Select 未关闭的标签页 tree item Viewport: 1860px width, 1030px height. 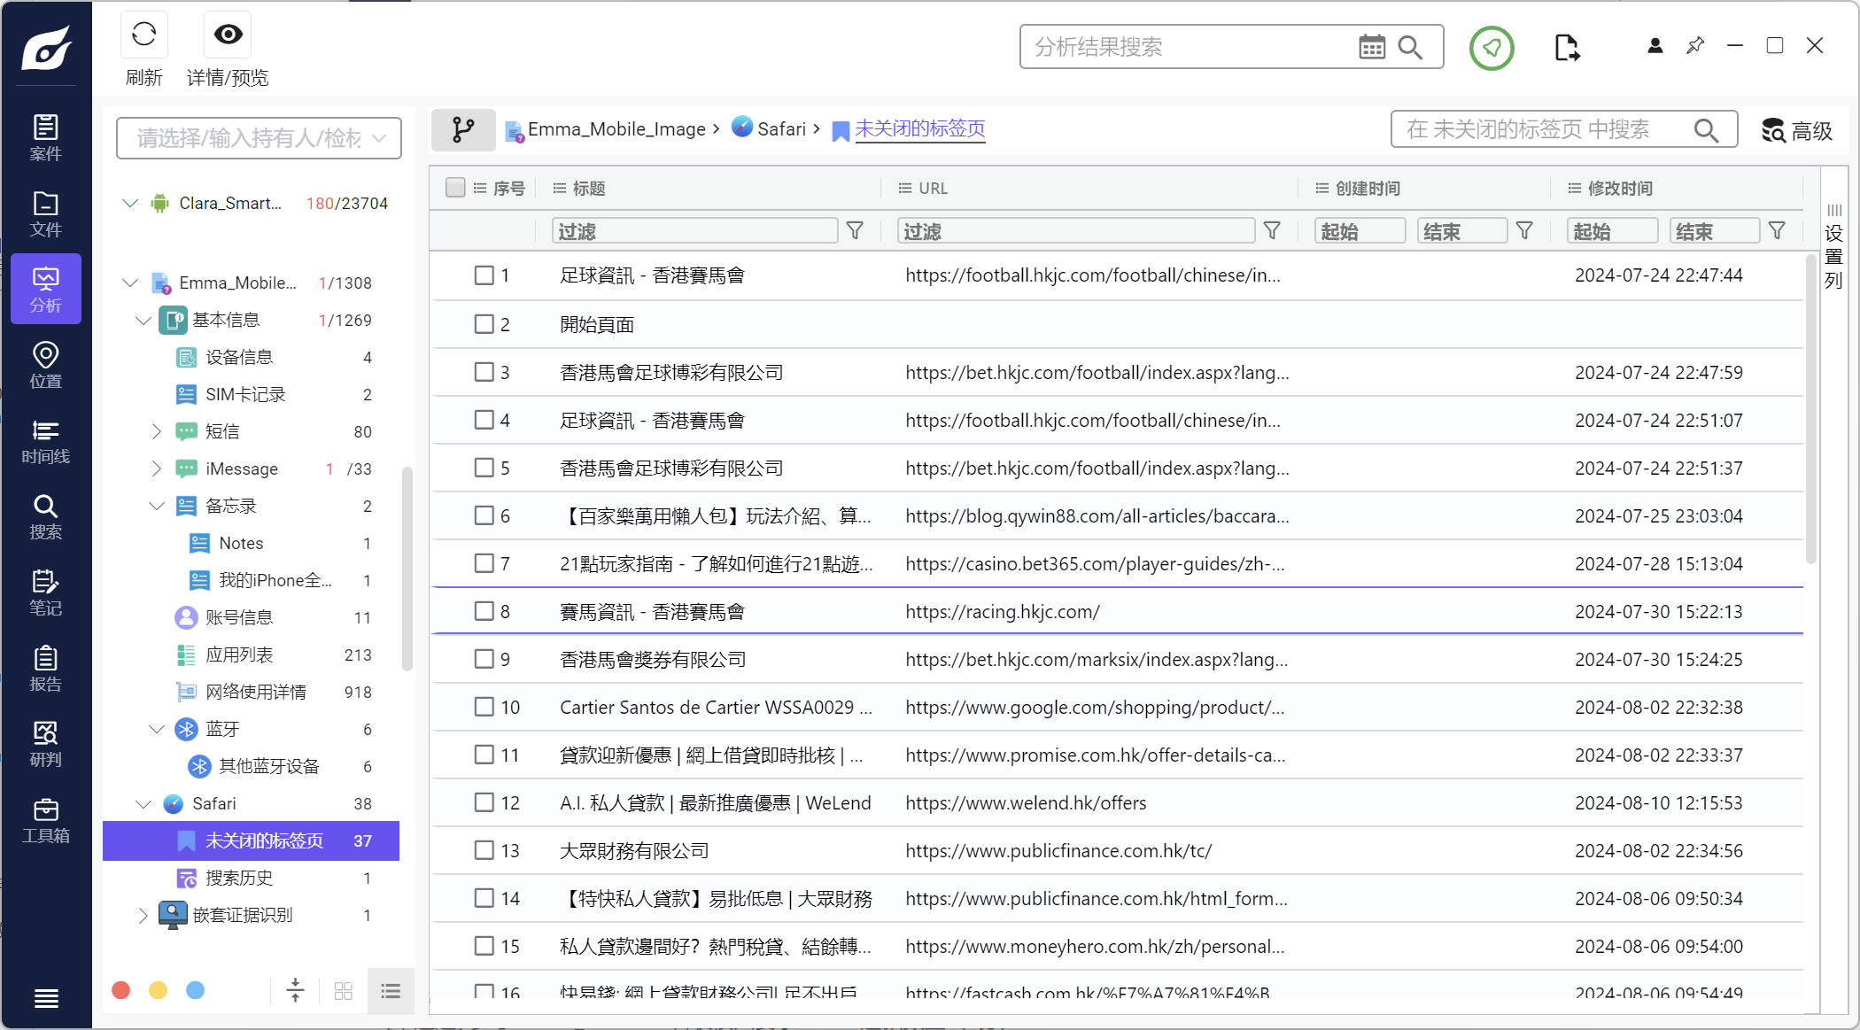(x=251, y=840)
